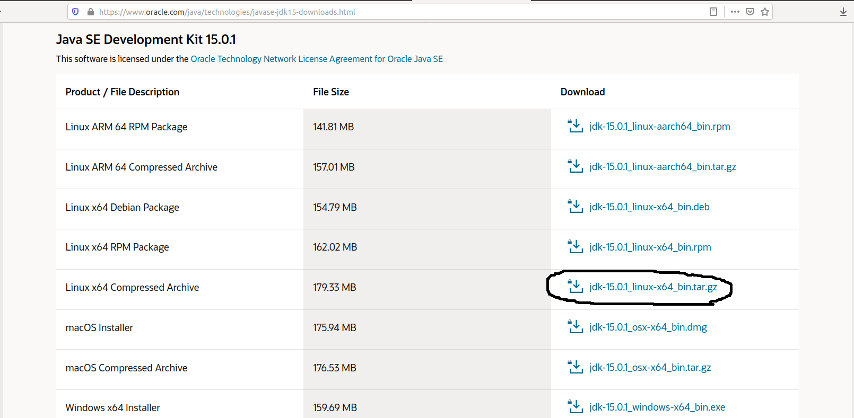Toggle reader view icon in address bar

click(713, 12)
